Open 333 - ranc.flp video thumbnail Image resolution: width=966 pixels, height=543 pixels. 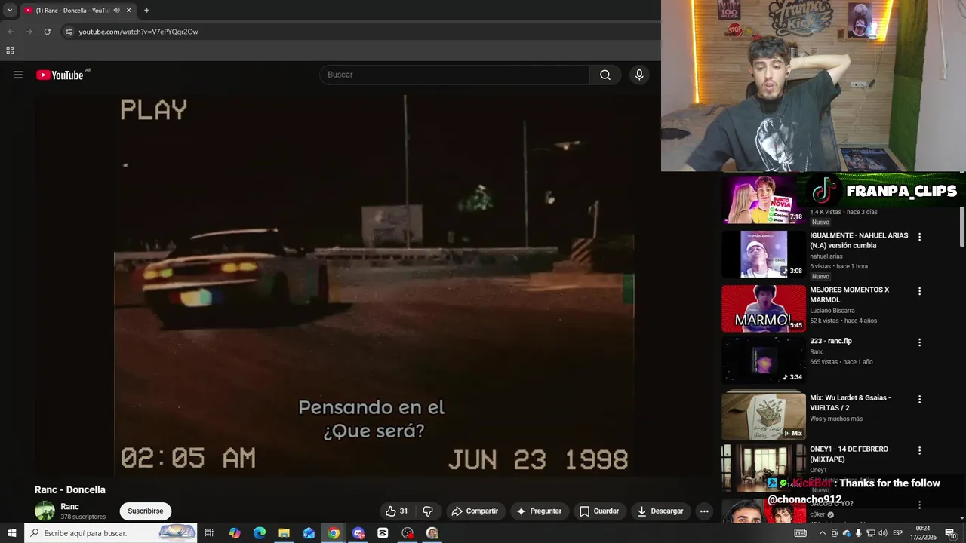point(764,360)
